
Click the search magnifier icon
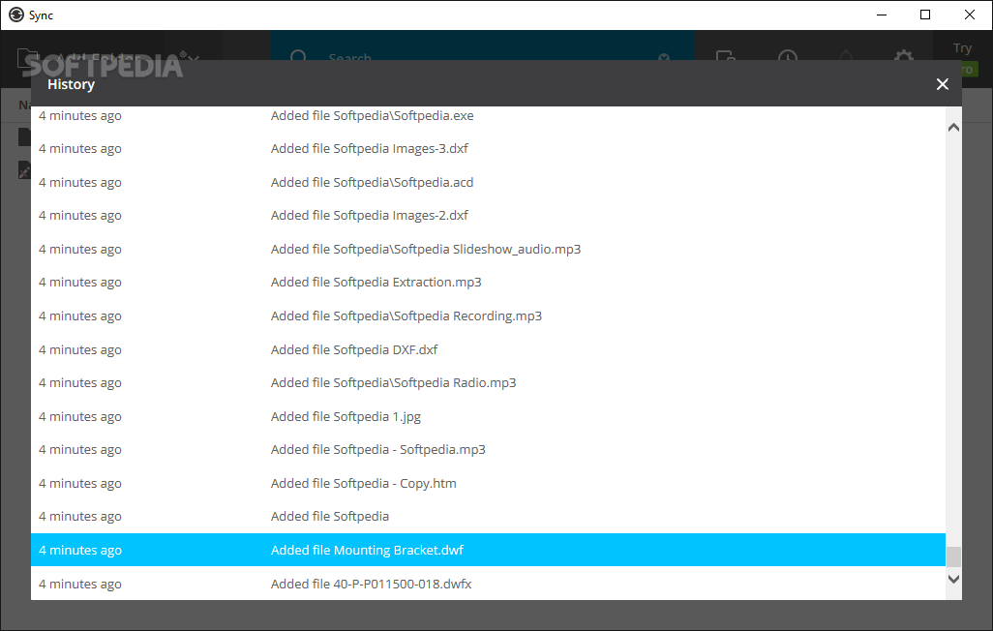(298, 57)
